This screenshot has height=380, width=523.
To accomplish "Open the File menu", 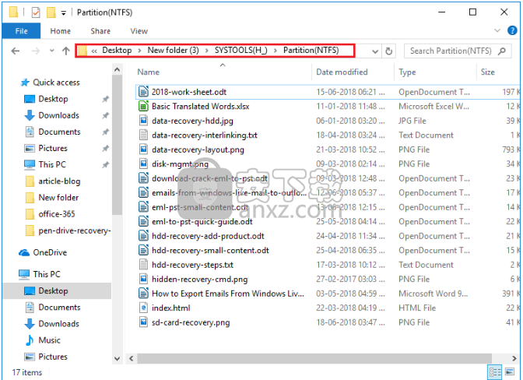I will tap(21, 31).
